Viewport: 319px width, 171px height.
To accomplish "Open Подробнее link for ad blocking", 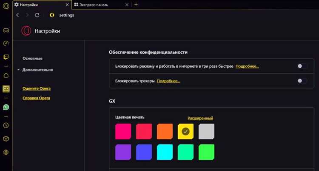I will pyautogui.click(x=247, y=66).
